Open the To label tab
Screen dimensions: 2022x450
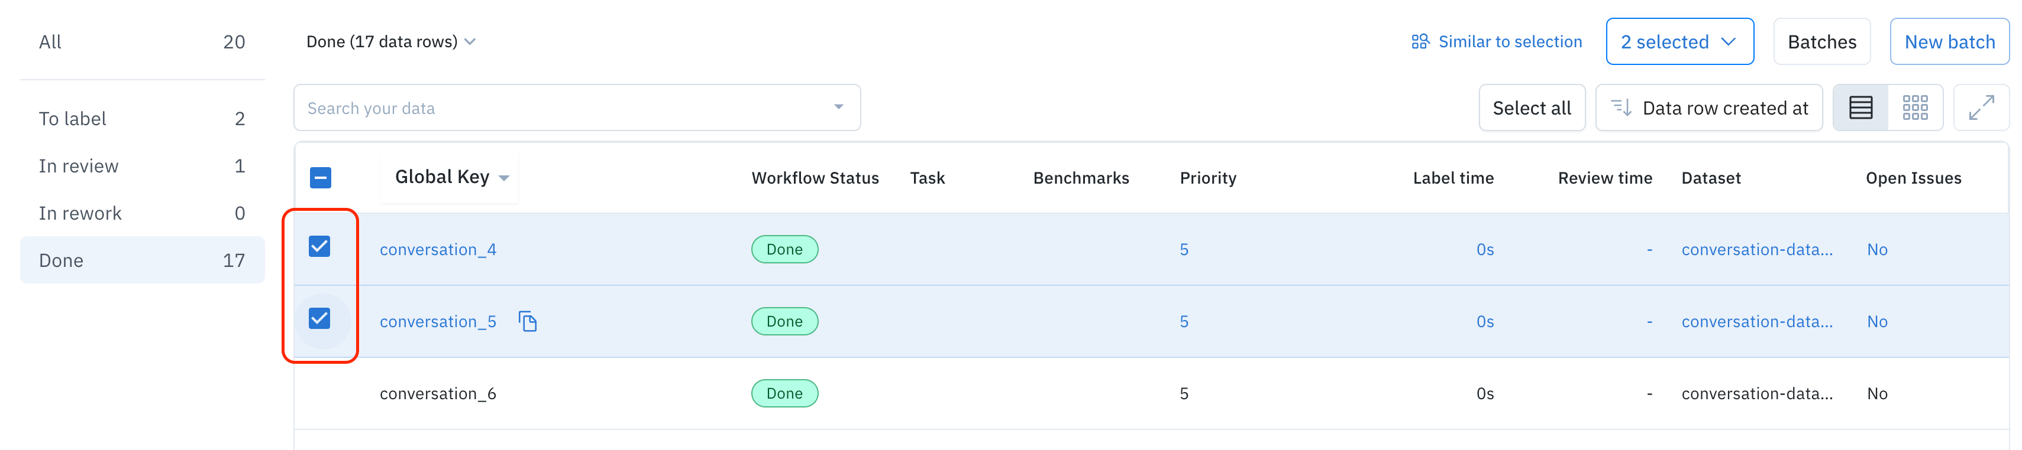(x=141, y=118)
